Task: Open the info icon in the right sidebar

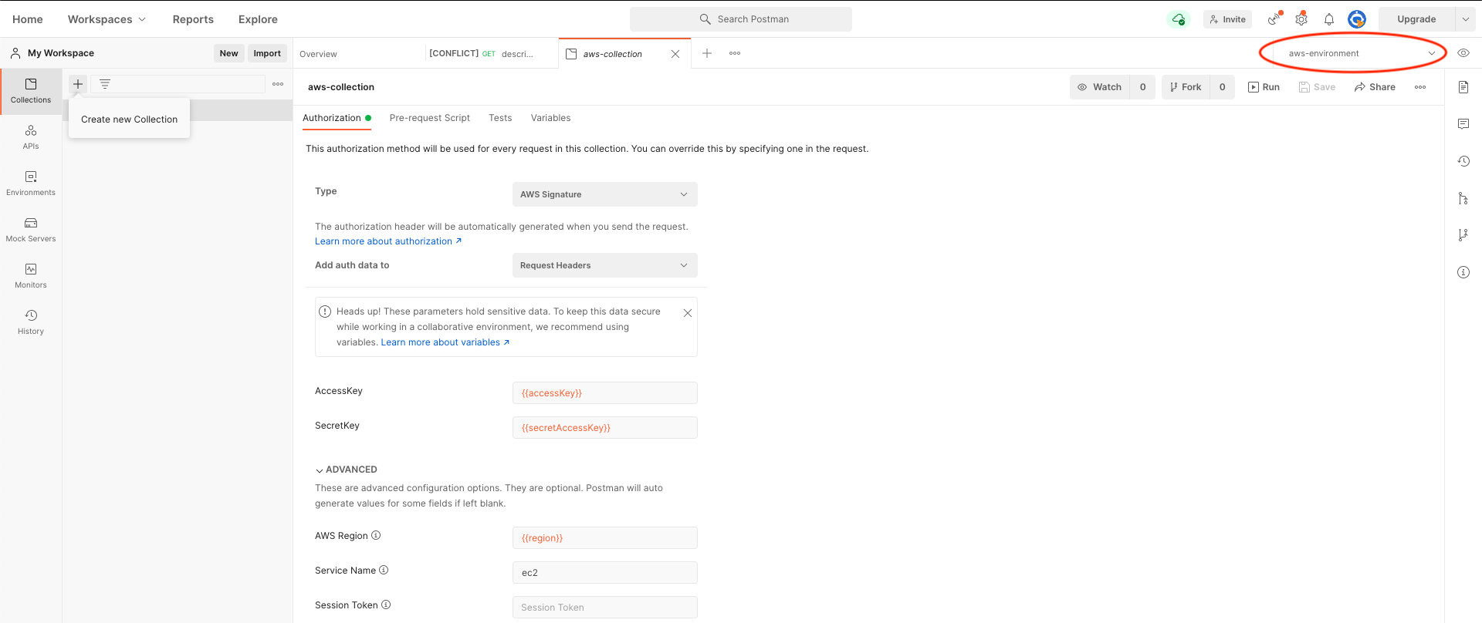Action: point(1463,272)
